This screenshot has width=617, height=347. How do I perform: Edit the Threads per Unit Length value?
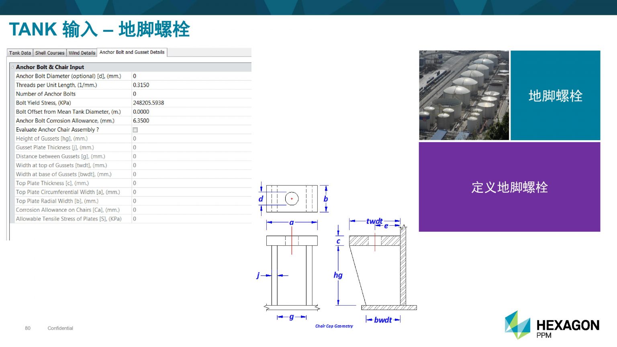pos(191,85)
